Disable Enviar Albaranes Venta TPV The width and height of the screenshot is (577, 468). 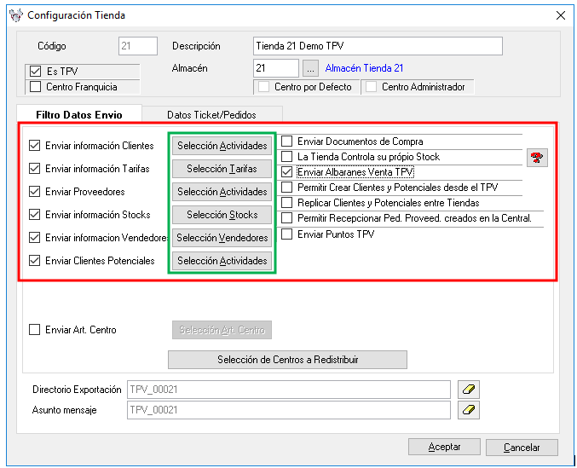coord(287,172)
